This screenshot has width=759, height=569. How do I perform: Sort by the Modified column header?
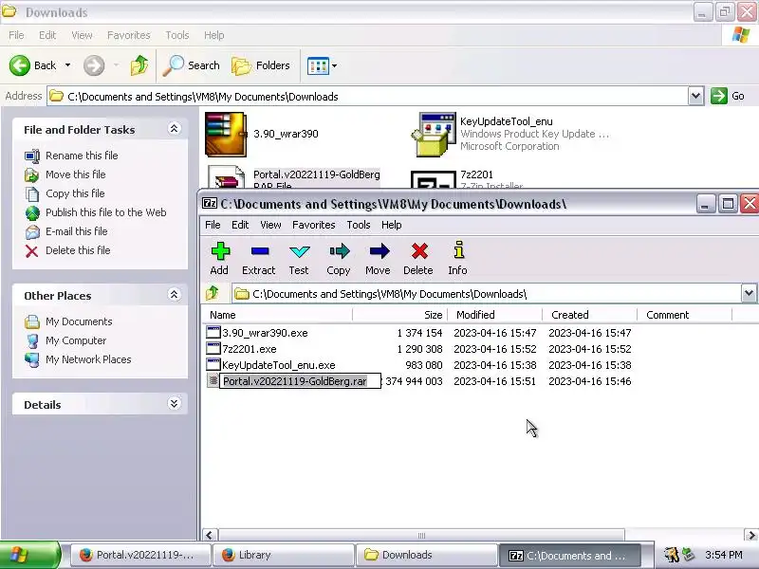494,315
